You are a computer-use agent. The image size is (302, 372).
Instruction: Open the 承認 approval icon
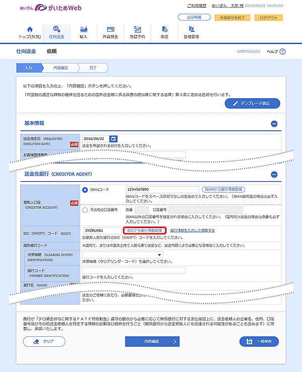pyautogui.click(x=164, y=29)
